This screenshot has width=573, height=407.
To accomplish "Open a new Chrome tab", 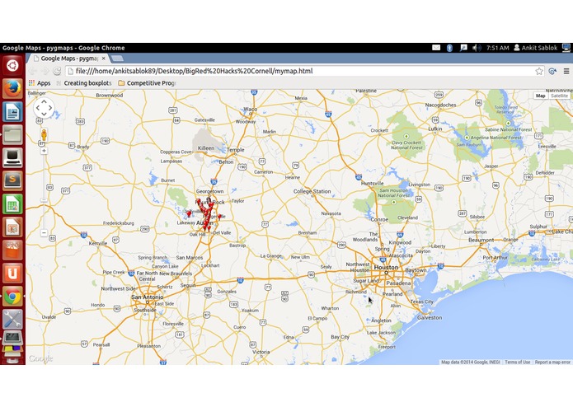I will pos(117,58).
